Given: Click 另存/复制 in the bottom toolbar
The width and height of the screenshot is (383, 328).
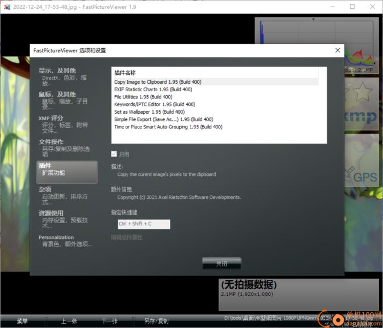Looking at the screenshot, I should (x=156, y=321).
